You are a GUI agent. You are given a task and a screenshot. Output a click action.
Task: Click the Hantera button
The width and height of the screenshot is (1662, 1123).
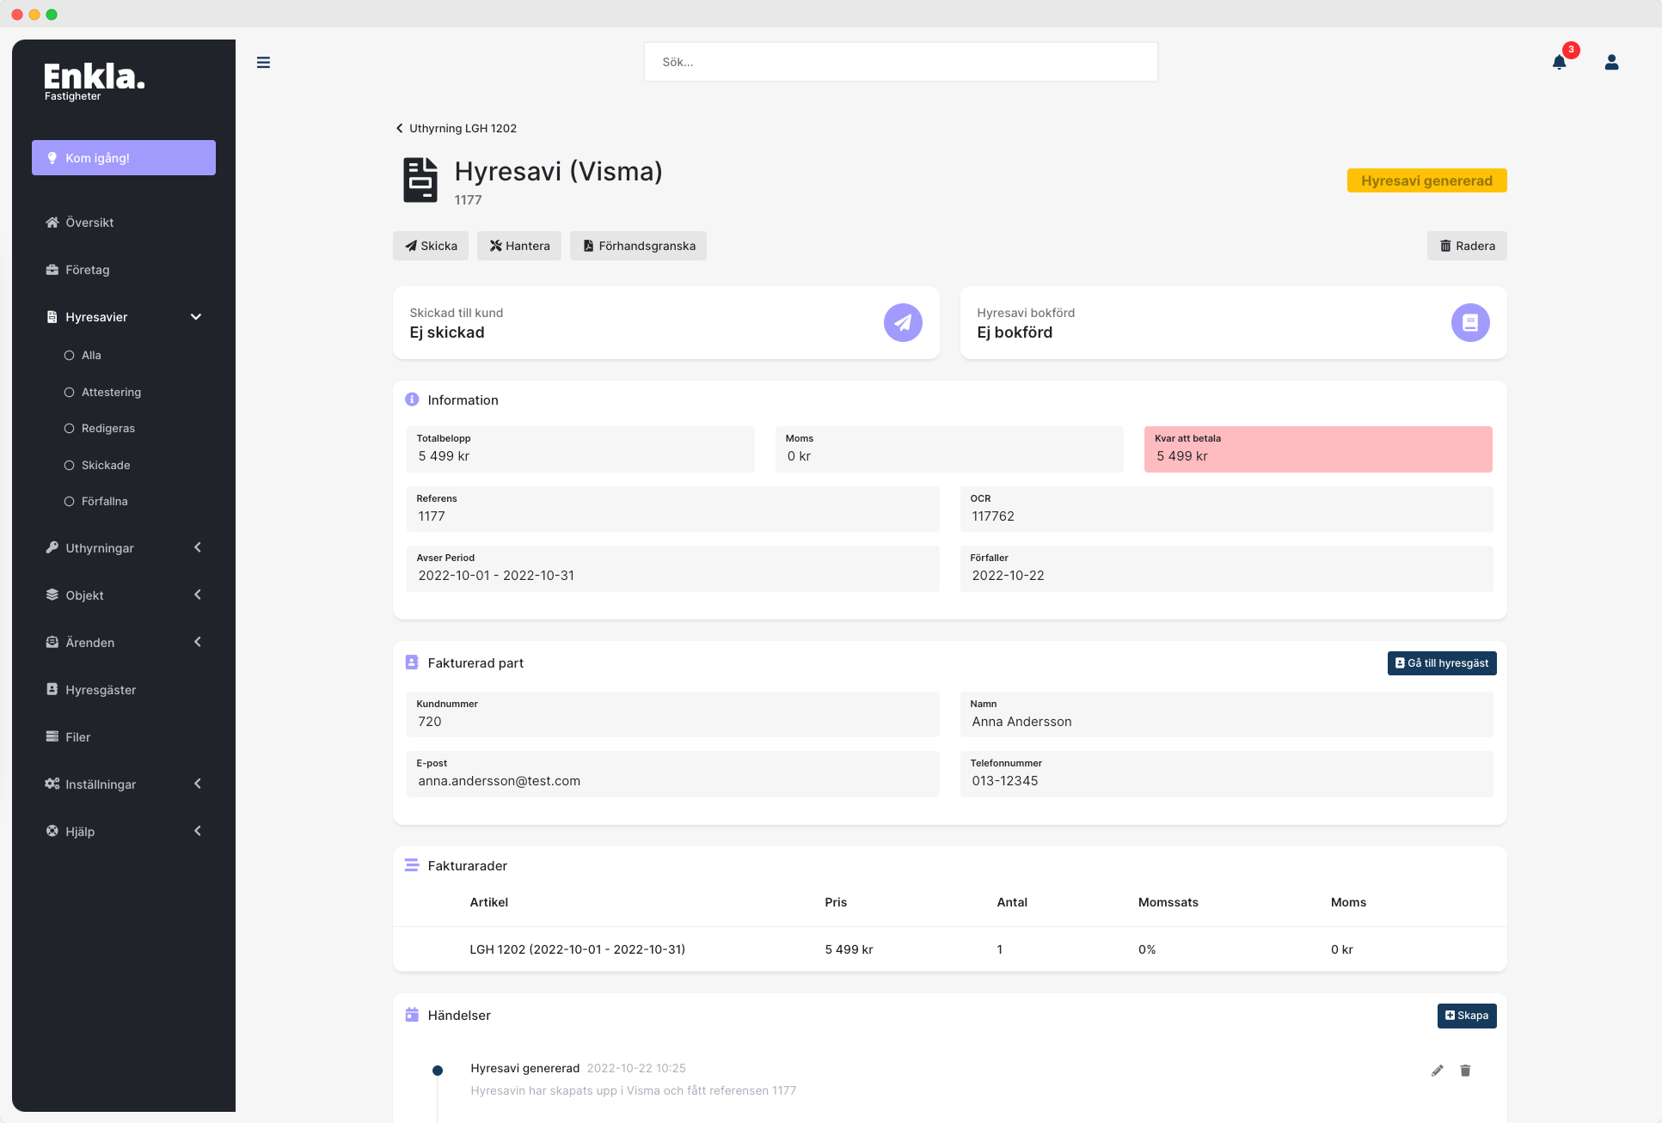[519, 246]
